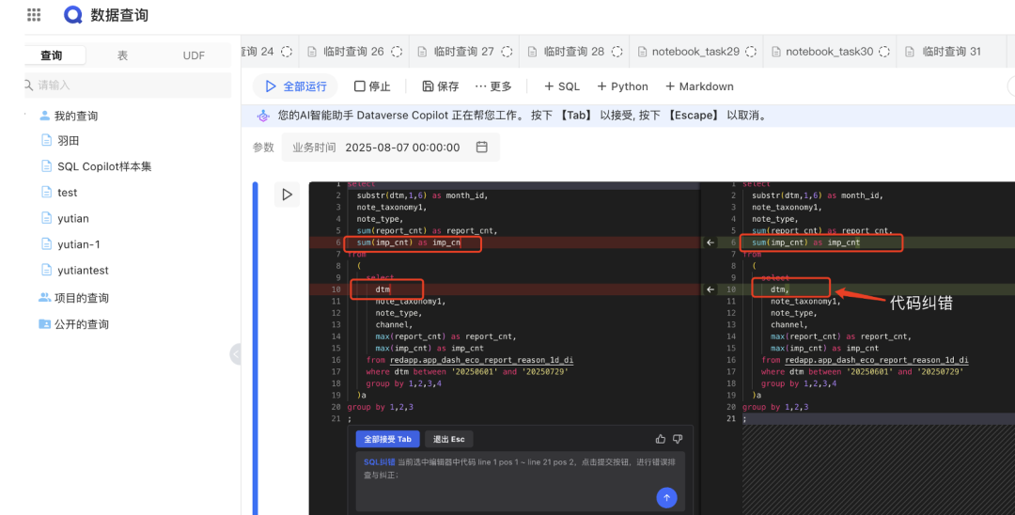Click thumbs down on Copilot suggestion

coord(678,439)
